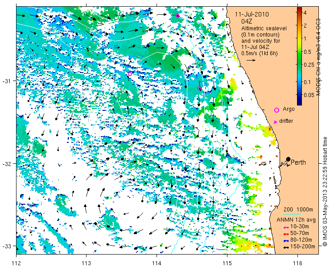Click the magenta drifter legend arrowhead
Viewport: 330px width, 267px height.
tap(275, 122)
